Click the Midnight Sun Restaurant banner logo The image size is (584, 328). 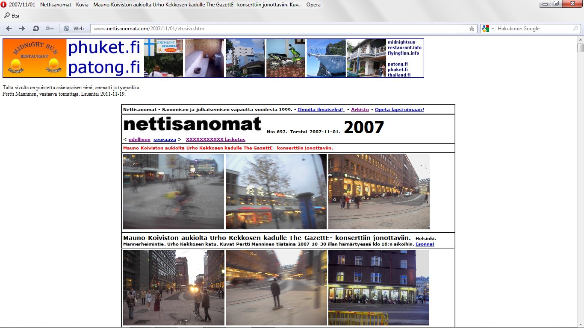(x=35, y=58)
